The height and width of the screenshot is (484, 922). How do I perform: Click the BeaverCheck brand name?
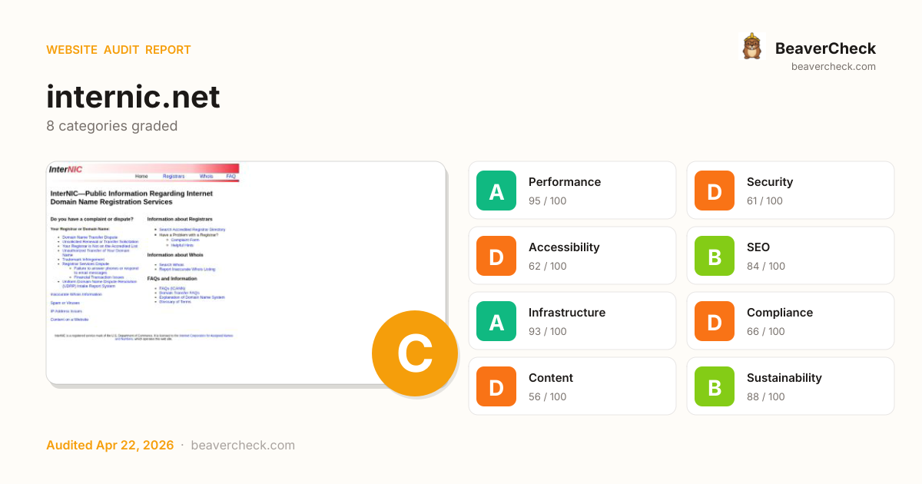[x=825, y=48]
